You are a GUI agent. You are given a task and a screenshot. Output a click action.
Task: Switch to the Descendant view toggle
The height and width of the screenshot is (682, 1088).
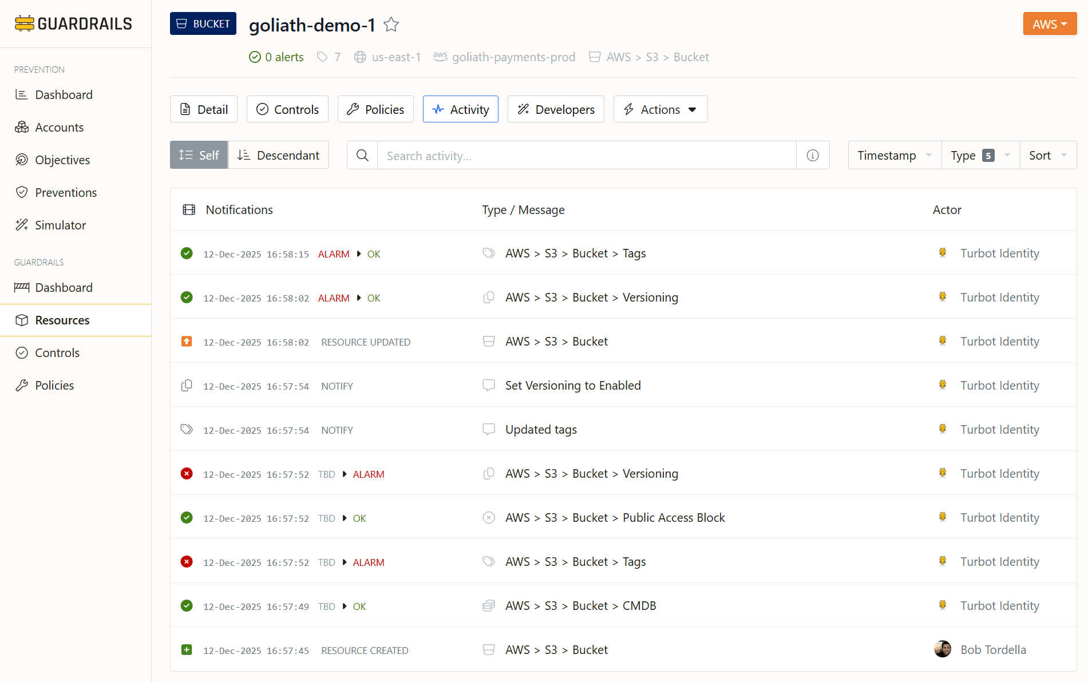(279, 154)
